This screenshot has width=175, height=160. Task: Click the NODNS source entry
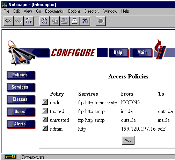point(131,103)
